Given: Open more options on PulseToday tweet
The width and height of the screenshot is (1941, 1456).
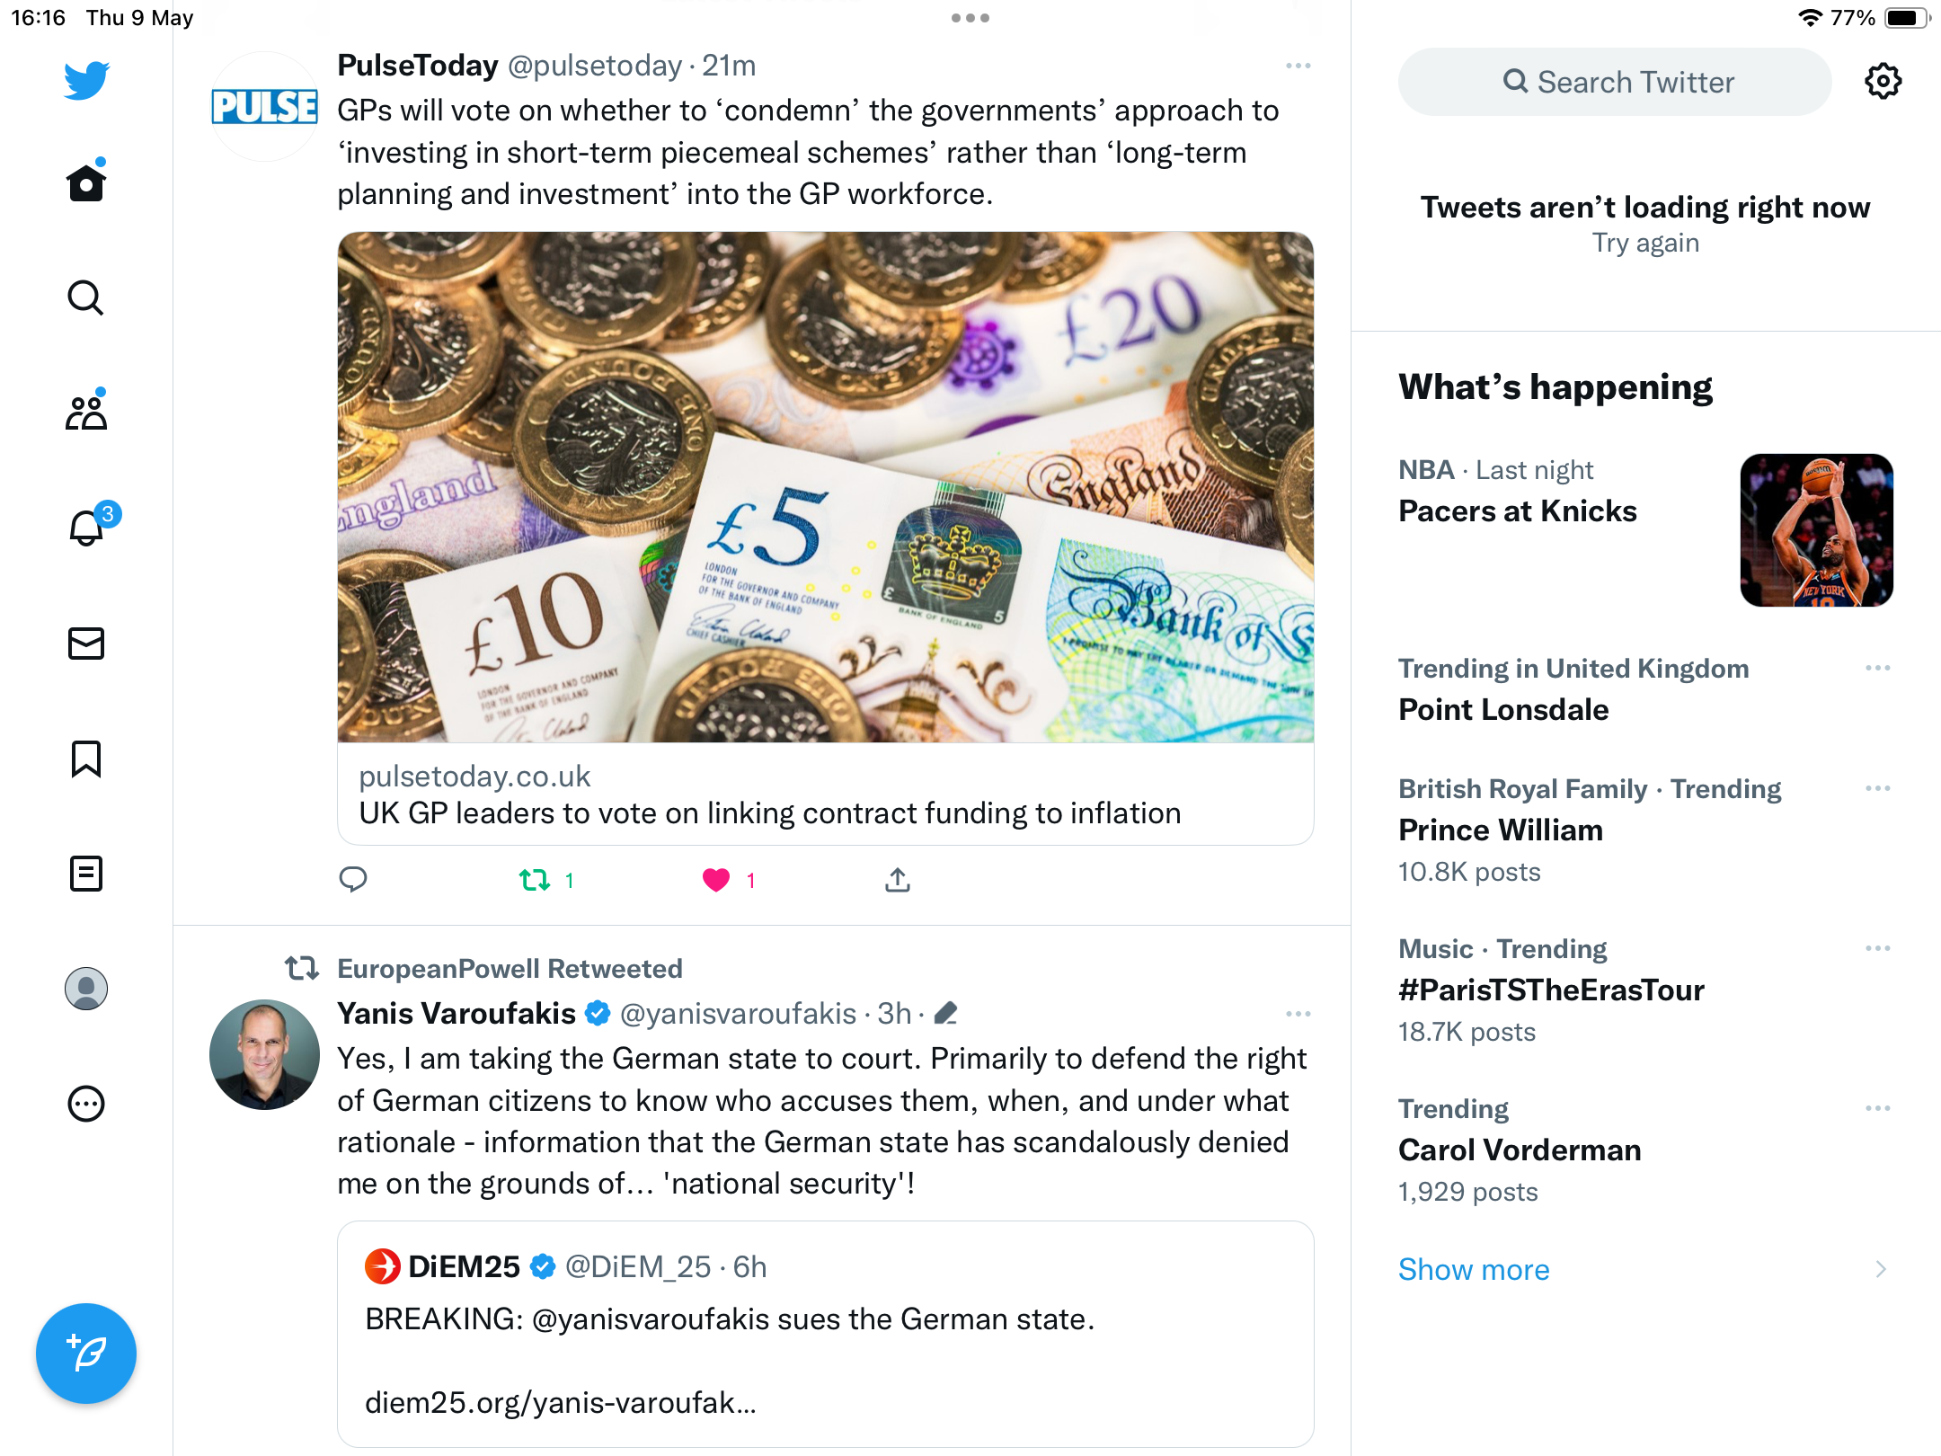Looking at the screenshot, I should point(1298,66).
